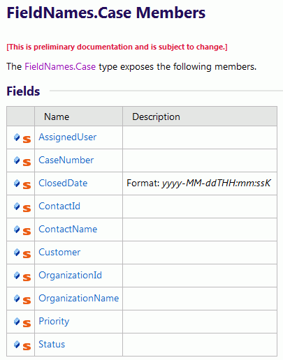Viewport: 283px width, 360px height.
Task: Click the public field icon beside ContactId
Action: (17, 207)
